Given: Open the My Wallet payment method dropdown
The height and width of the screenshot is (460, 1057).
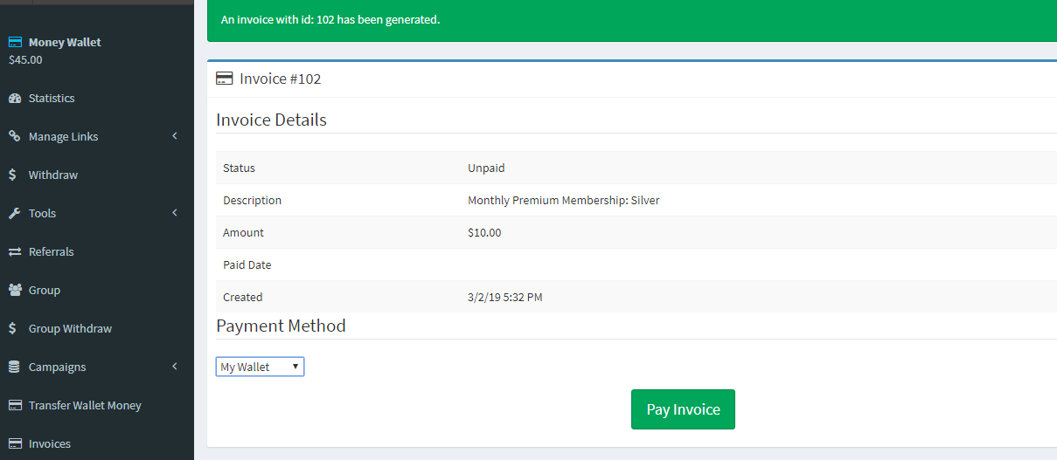Looking at the screenshot, I should point(260,367).
